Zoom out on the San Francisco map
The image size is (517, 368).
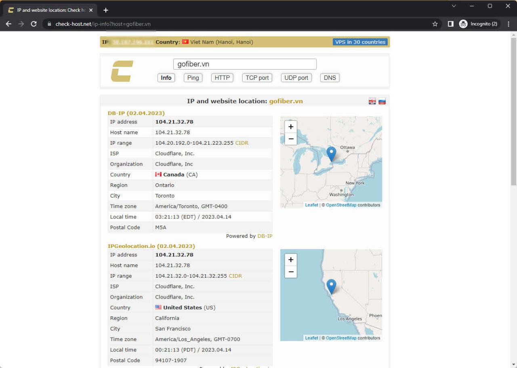tap(291, 272)
